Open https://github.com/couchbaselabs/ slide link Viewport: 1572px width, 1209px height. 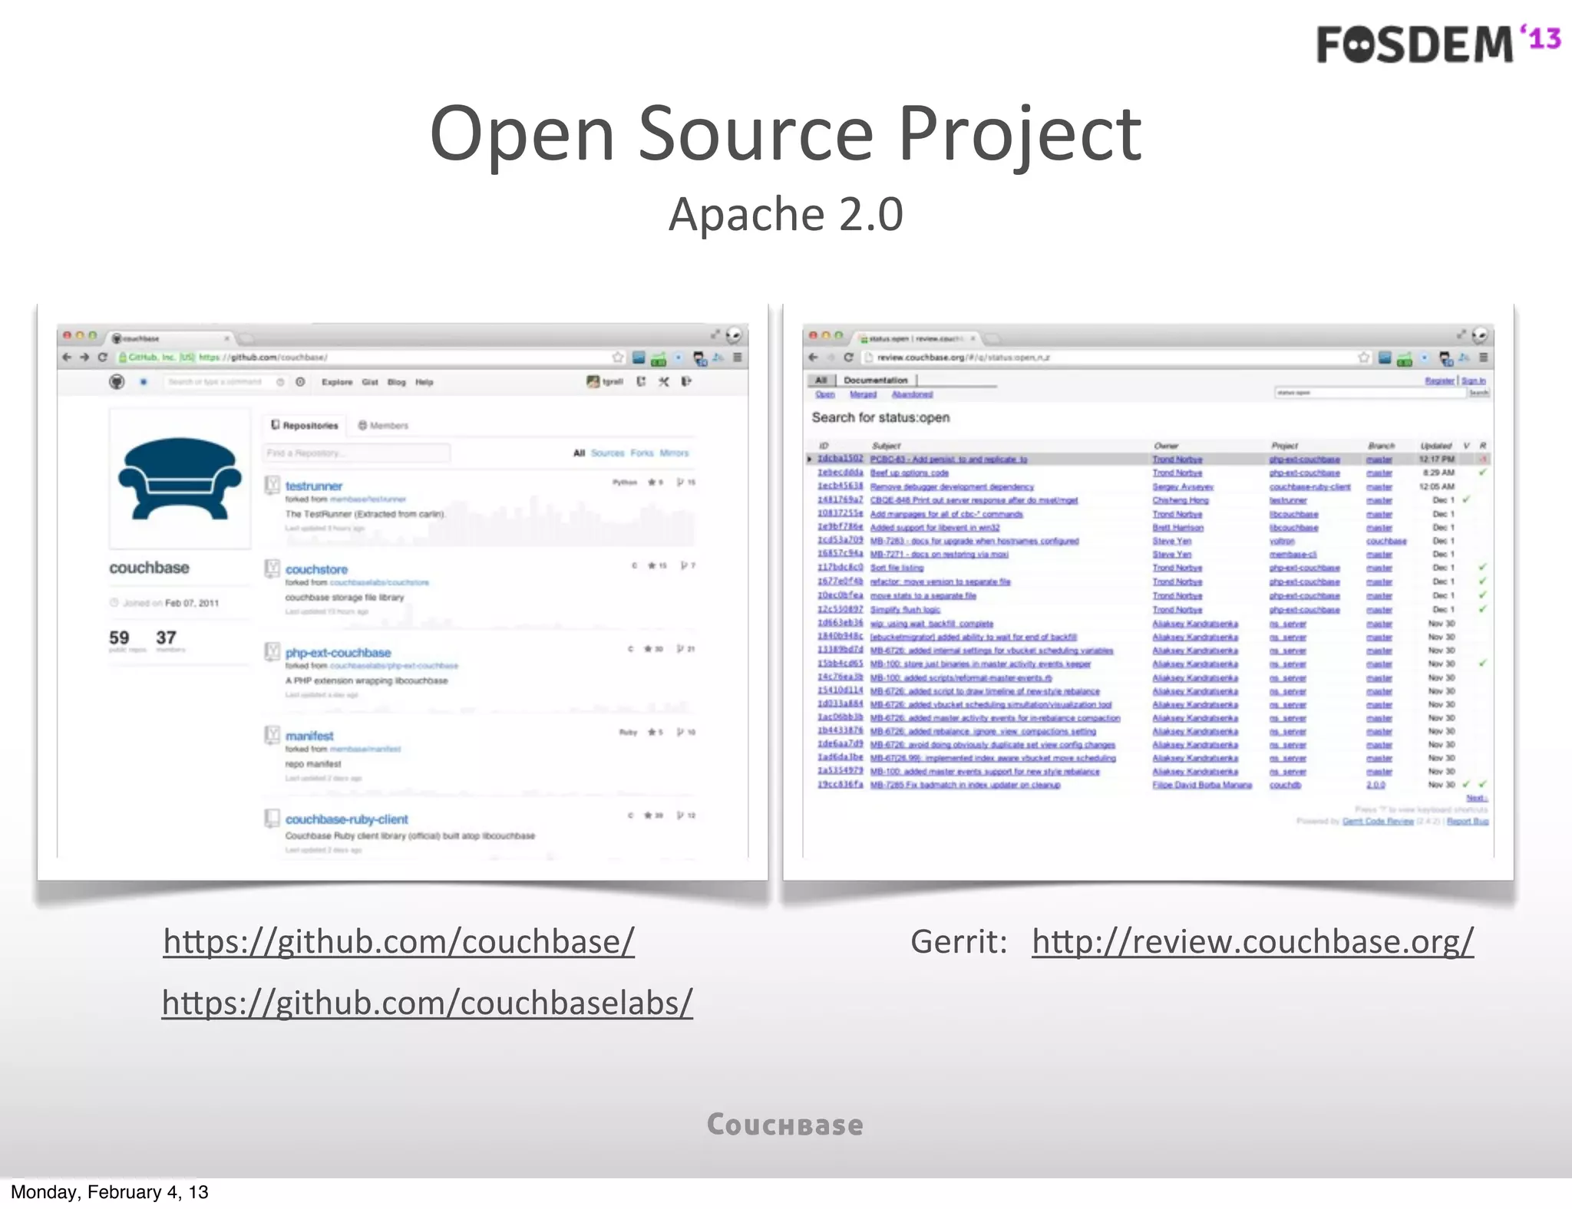(x=428, y=1003)
